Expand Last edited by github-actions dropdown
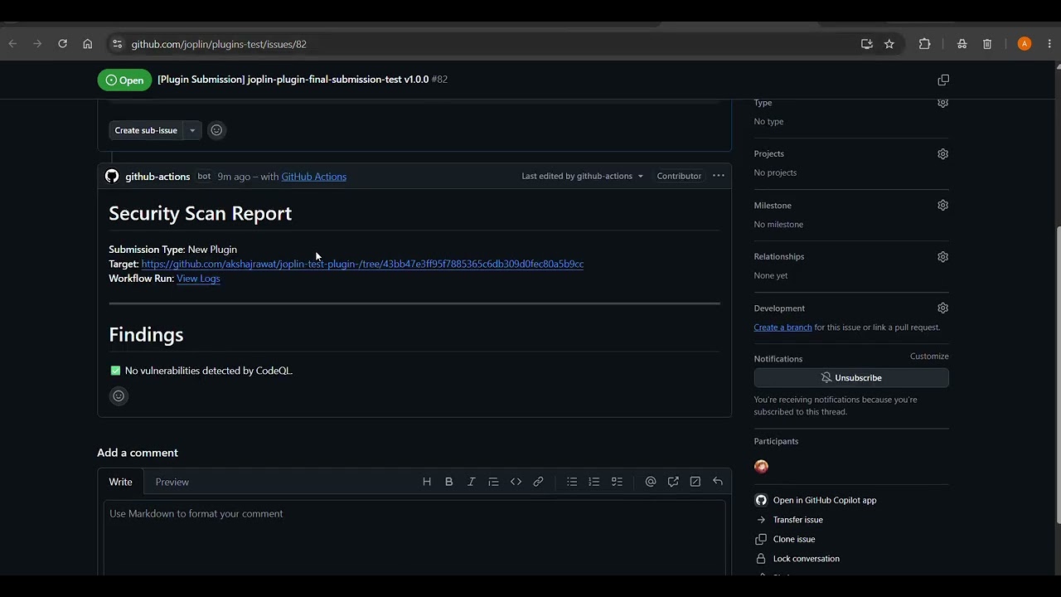 click(582, 176)
